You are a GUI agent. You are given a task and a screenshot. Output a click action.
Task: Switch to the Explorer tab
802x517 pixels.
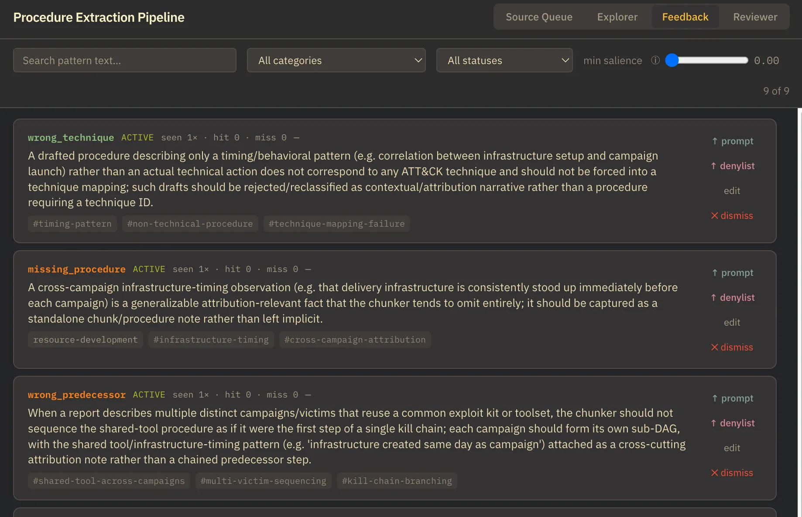coord(617,17)
